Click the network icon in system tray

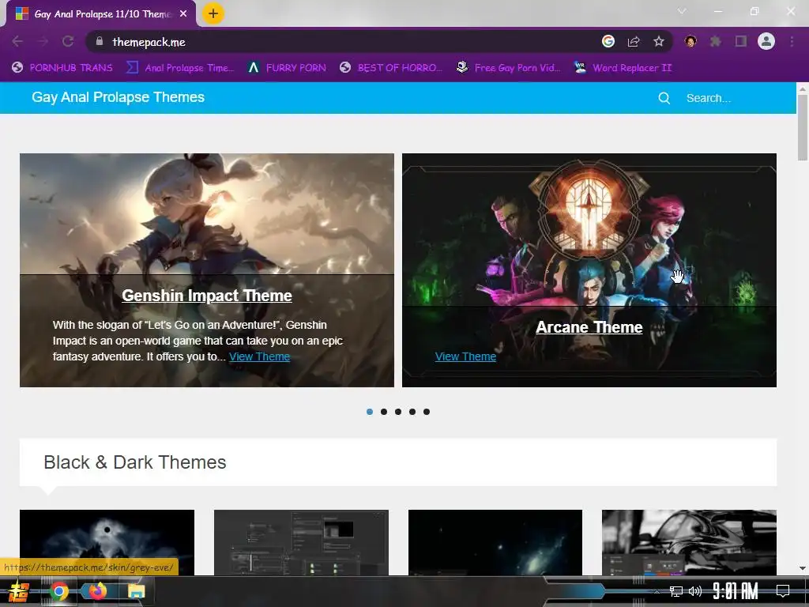point(676,591)
